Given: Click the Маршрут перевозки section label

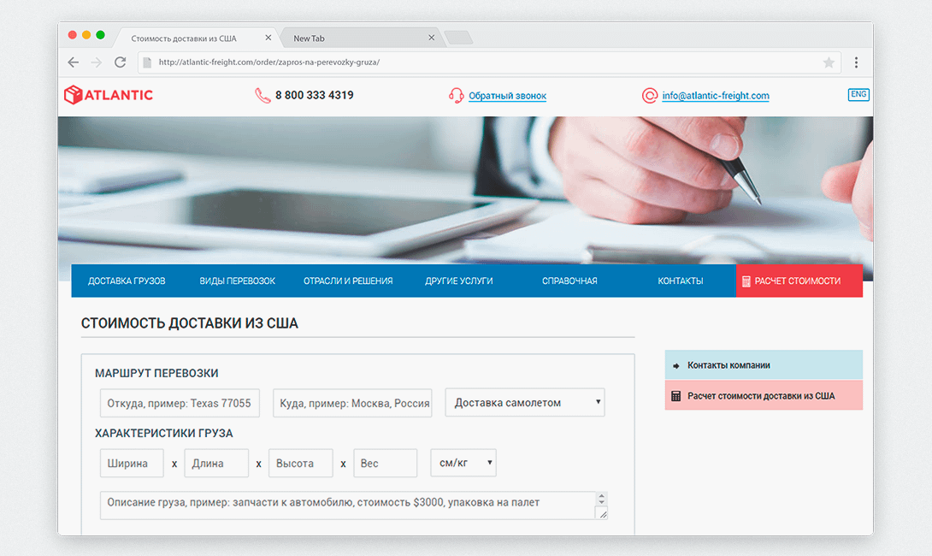Looking at the screenshot, I should [x=157, y=374].
